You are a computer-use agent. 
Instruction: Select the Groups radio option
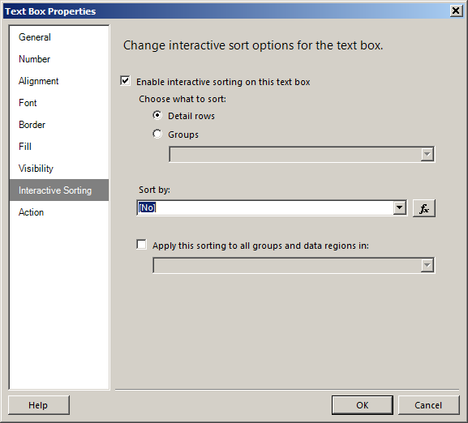pyautogui.click(x=157, y=134)
